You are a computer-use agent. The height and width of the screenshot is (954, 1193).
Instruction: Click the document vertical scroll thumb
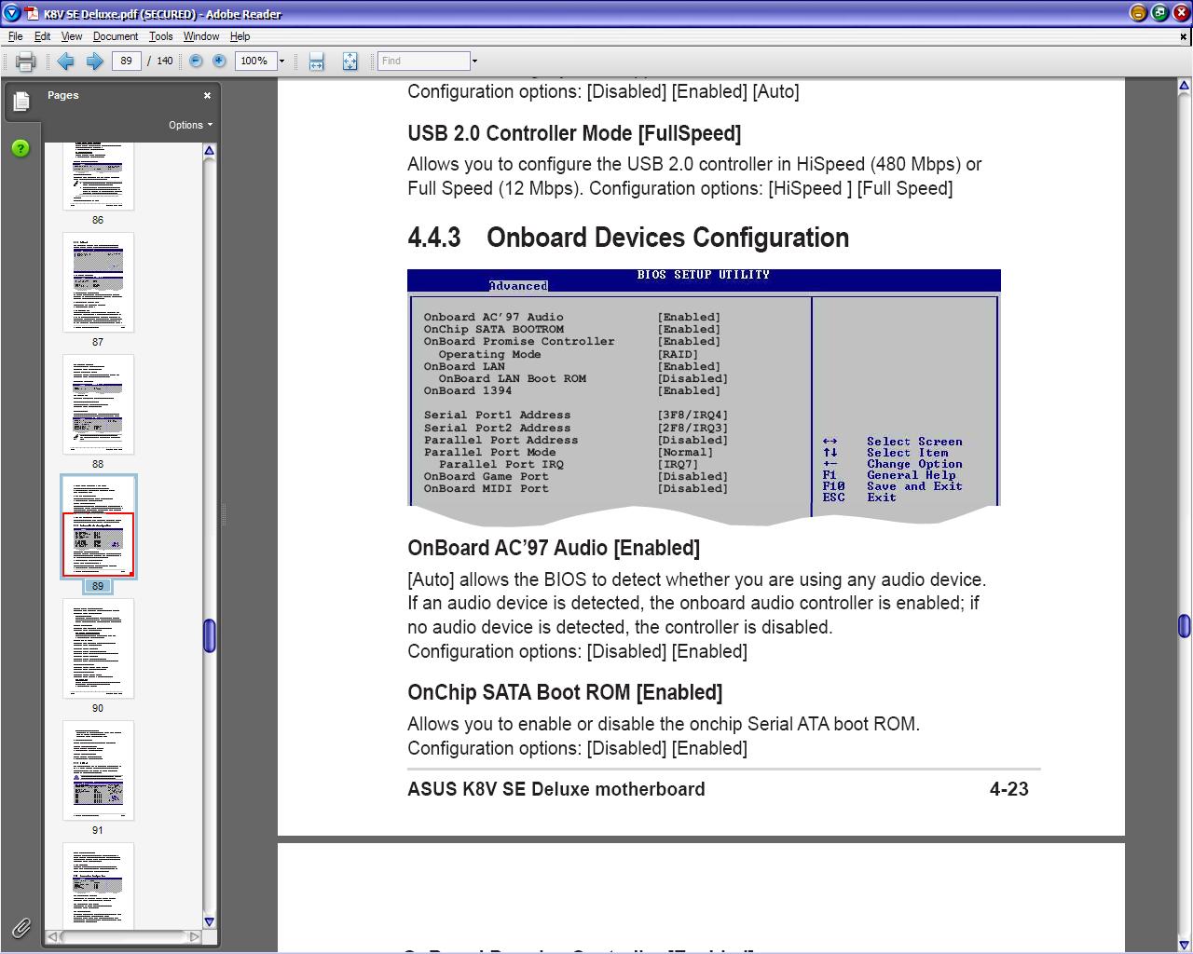(1184, 626)
